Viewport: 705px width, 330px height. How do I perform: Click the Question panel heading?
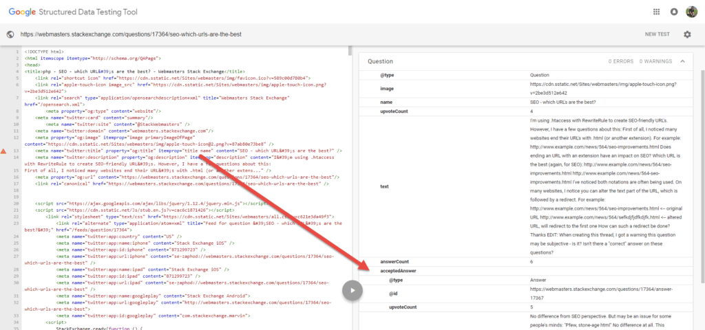[x=380, y=61]
